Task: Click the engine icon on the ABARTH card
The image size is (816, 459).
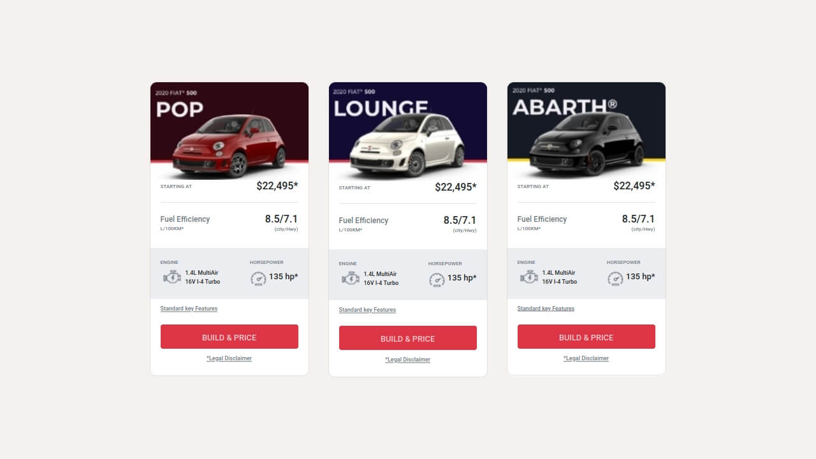Action: 528,277
